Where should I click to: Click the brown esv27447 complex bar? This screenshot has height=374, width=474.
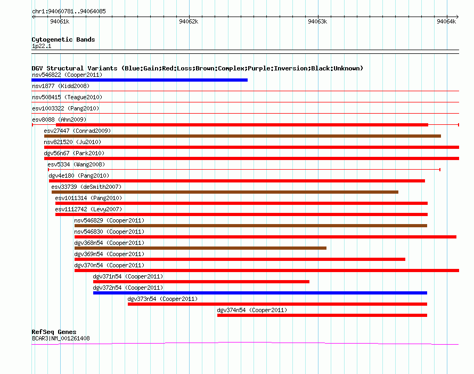point(242,136)
